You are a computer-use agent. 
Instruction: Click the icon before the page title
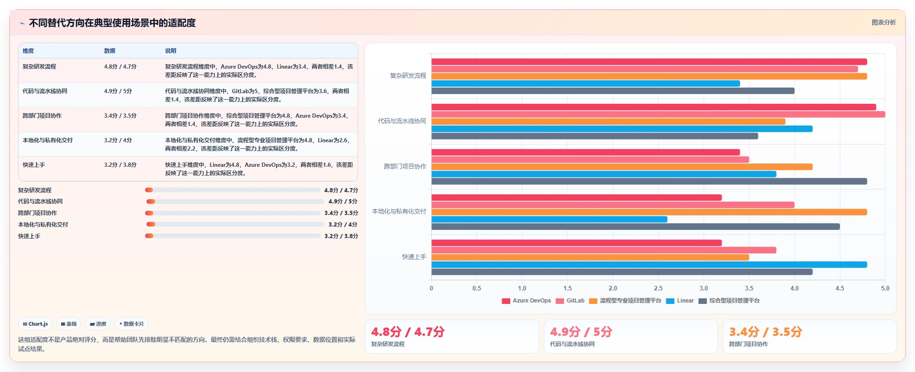click(x=22, y=23)
